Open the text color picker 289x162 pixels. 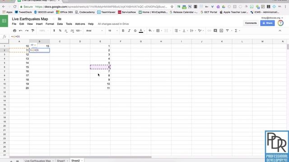coord(141,31)
